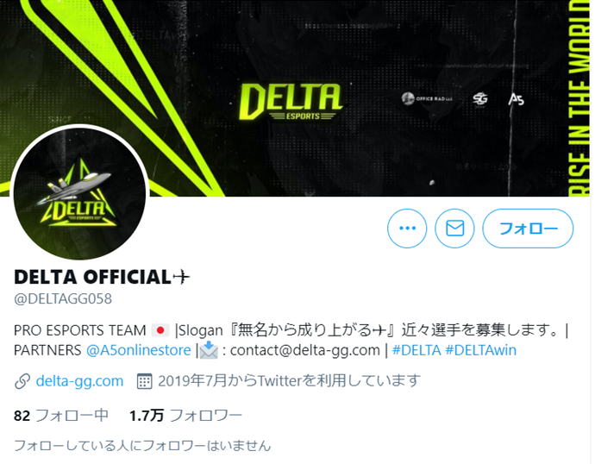Image resolution: width=595 pixels, height=464 pixels.
Task: Open the #DELTA hashtag
Action: pos(416,350)
